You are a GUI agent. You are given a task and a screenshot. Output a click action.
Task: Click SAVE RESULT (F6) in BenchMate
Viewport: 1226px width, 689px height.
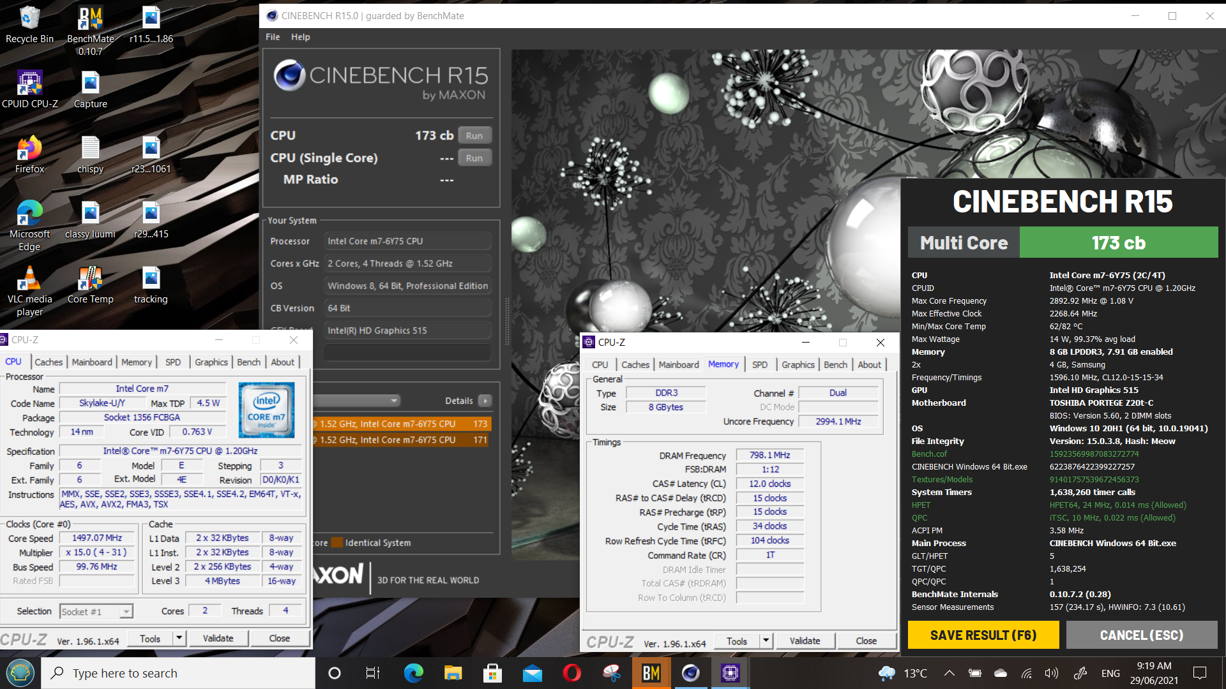tap(983, 635)
